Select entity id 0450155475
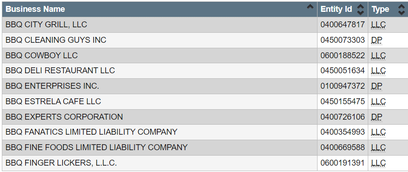The width and height of the screenshot is (408, 172). pyautogui.click(x=343, y=101)
